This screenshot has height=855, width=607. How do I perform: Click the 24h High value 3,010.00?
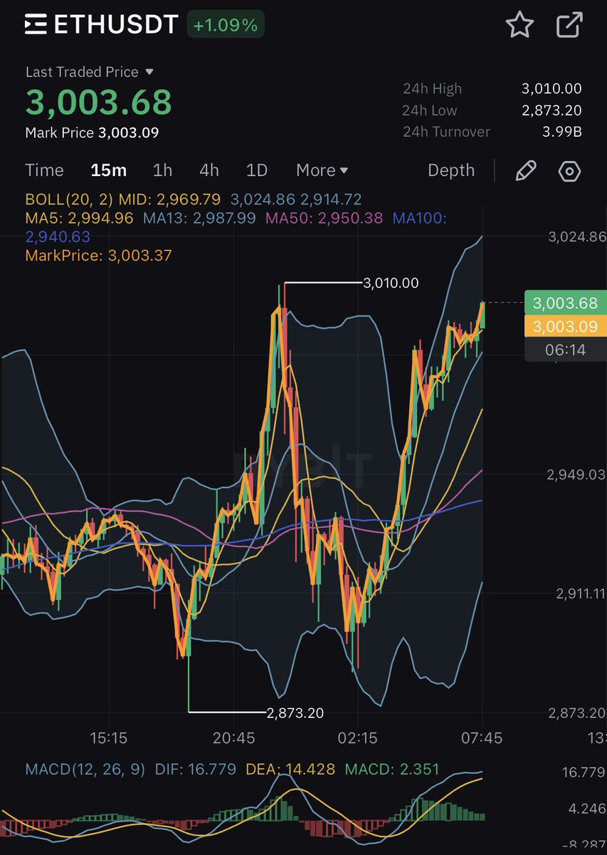551,89
